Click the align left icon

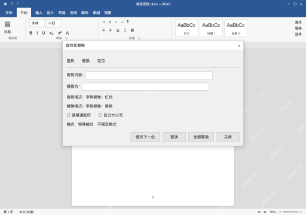(x=103, y=30)
